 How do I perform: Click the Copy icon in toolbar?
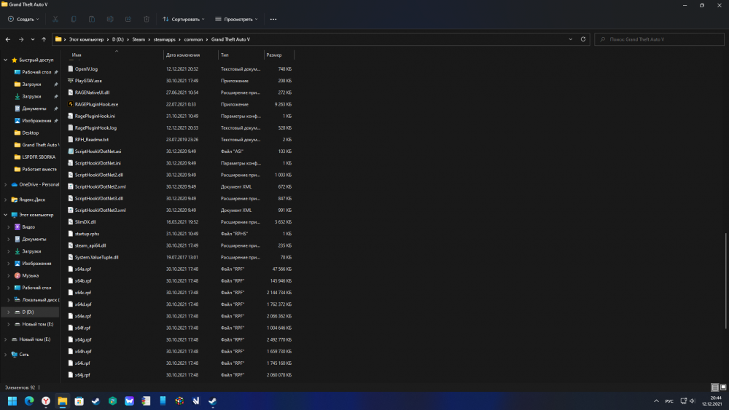click(x=74, y=19)
